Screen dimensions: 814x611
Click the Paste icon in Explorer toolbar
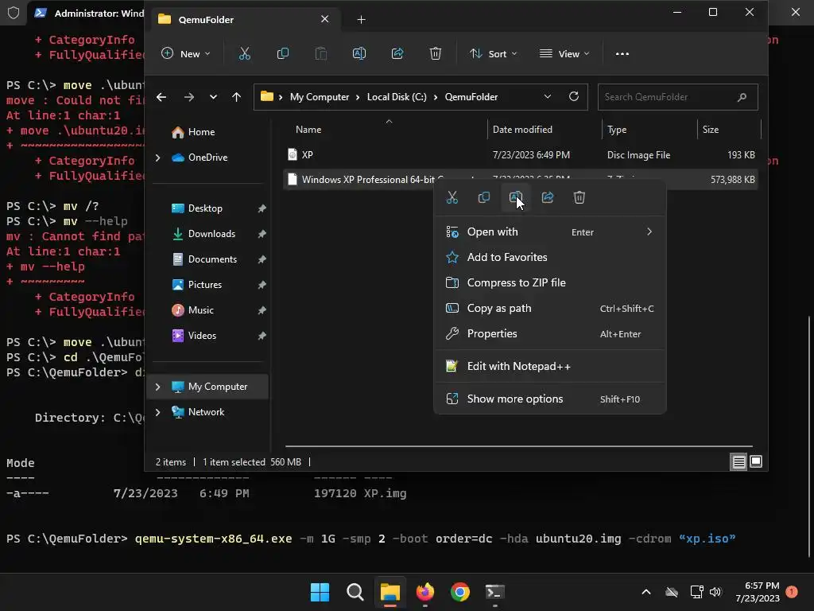pos(321,53)
